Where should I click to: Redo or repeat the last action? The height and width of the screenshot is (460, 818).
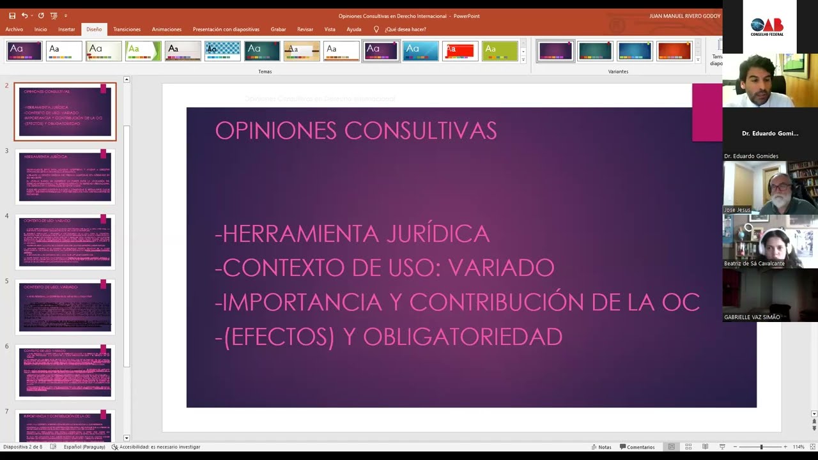click(x=41, y=15)
